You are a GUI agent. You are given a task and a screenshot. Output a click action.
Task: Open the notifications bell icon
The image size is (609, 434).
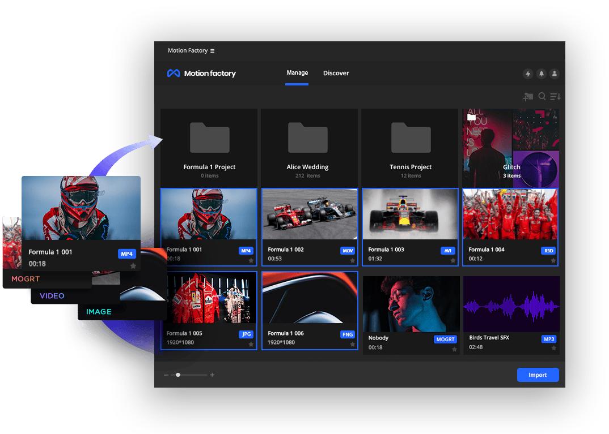click(542, 74)
